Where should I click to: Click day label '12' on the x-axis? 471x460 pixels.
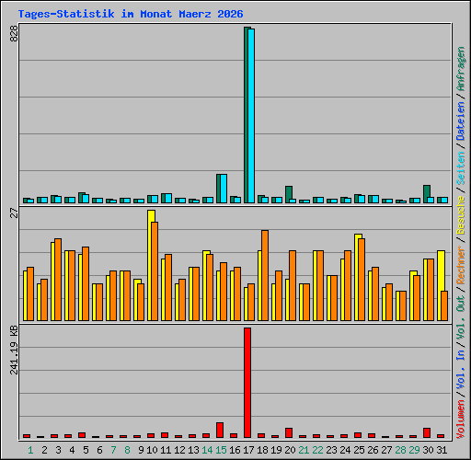(179, 450)
